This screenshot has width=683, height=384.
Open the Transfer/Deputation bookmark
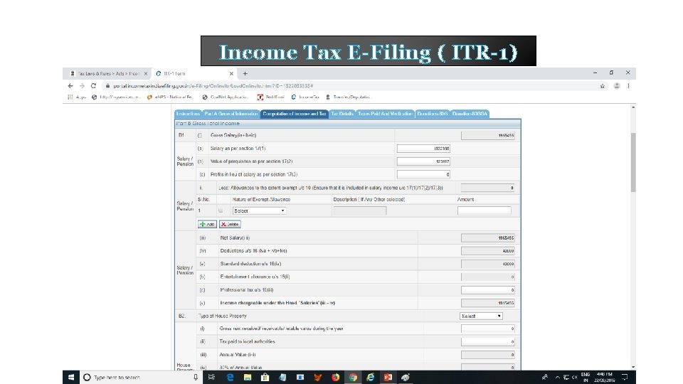coord(348,97)
